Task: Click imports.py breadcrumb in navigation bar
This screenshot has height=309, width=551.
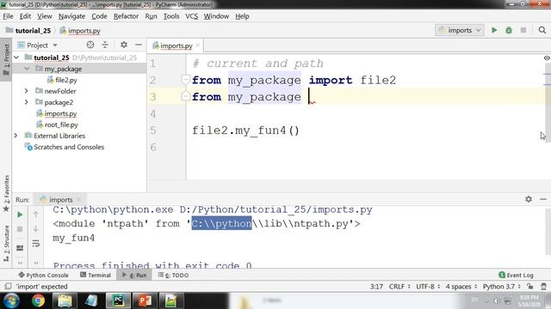Action: 80,31
